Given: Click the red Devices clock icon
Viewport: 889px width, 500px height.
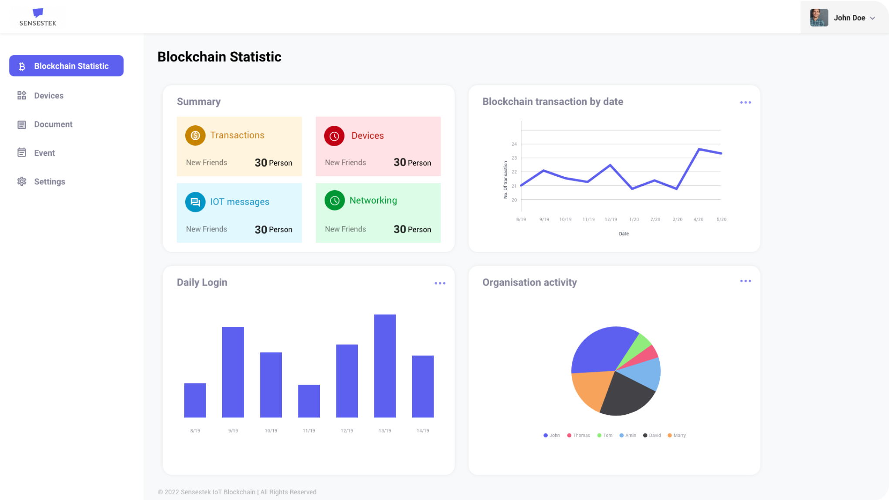Looking at the screenshot, I should 334,136.
